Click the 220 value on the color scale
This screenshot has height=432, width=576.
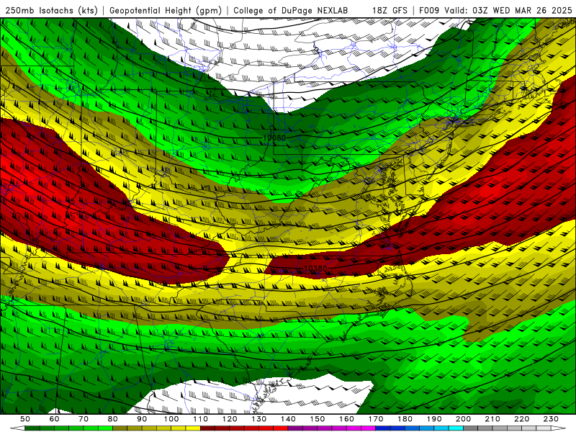click(x=521, y=419)
